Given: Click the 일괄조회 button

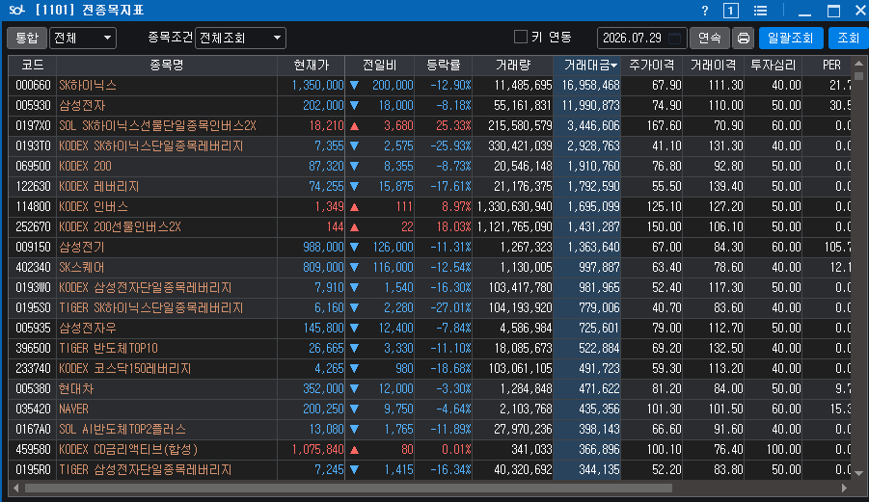Looking at the screenshot, I should [790, 39].
